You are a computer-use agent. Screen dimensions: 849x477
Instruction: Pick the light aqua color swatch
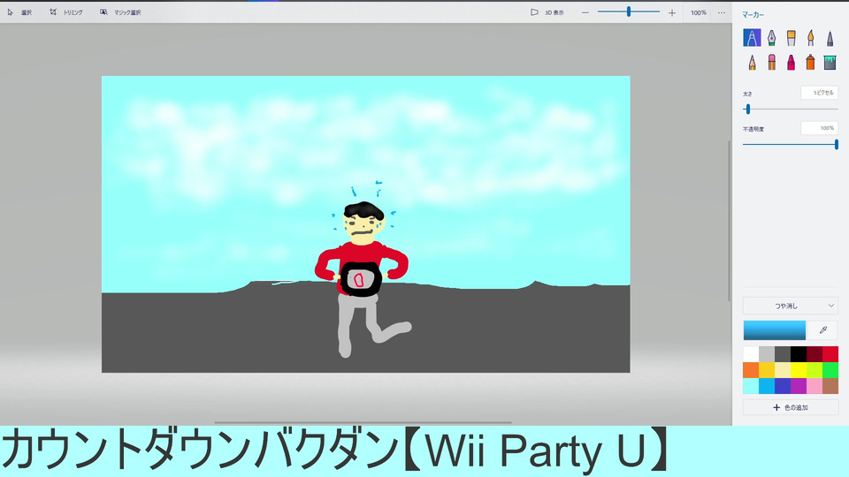[751, 386]
